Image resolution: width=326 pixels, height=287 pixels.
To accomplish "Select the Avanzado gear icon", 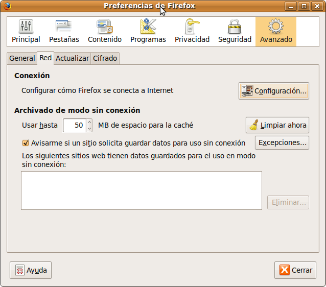I will coord(276,27).
